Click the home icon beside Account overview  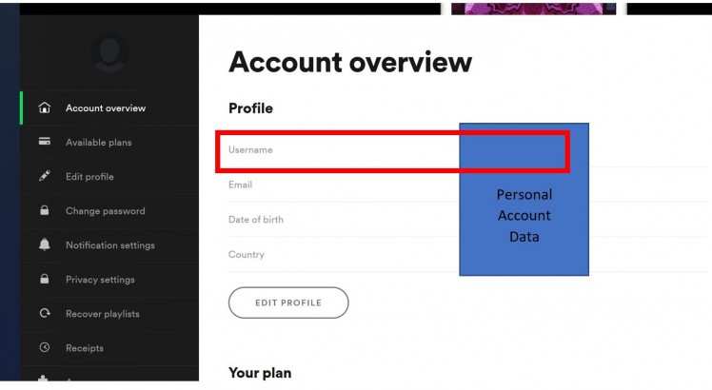coord(44,107)
